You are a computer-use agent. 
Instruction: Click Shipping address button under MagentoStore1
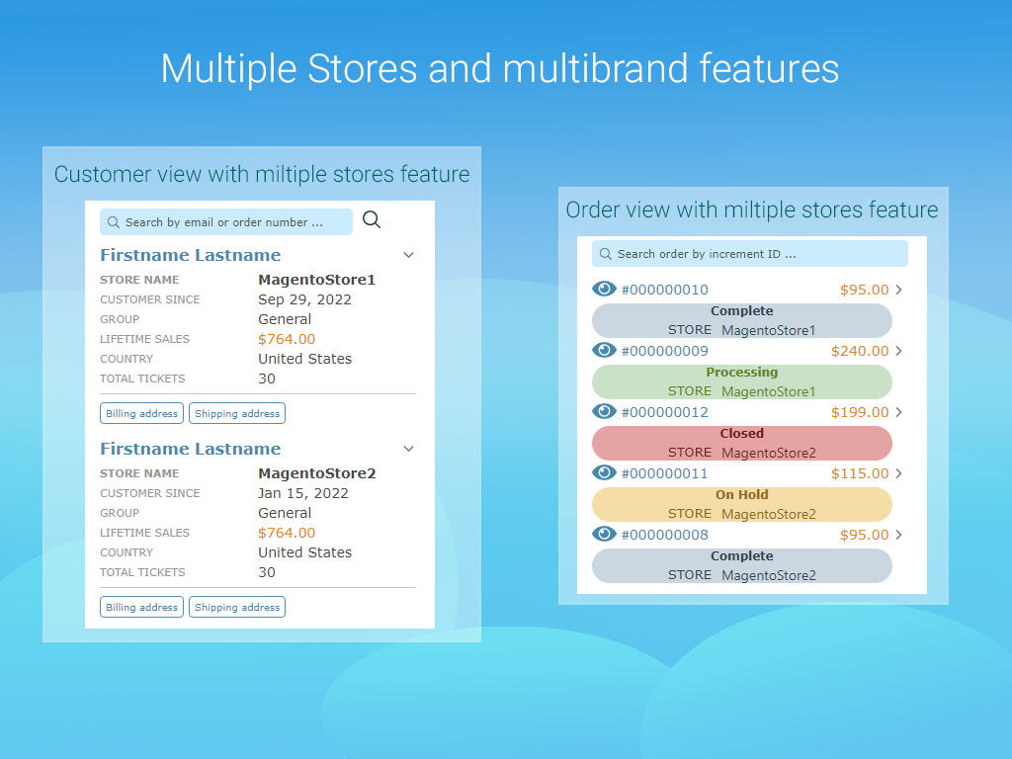237,413
